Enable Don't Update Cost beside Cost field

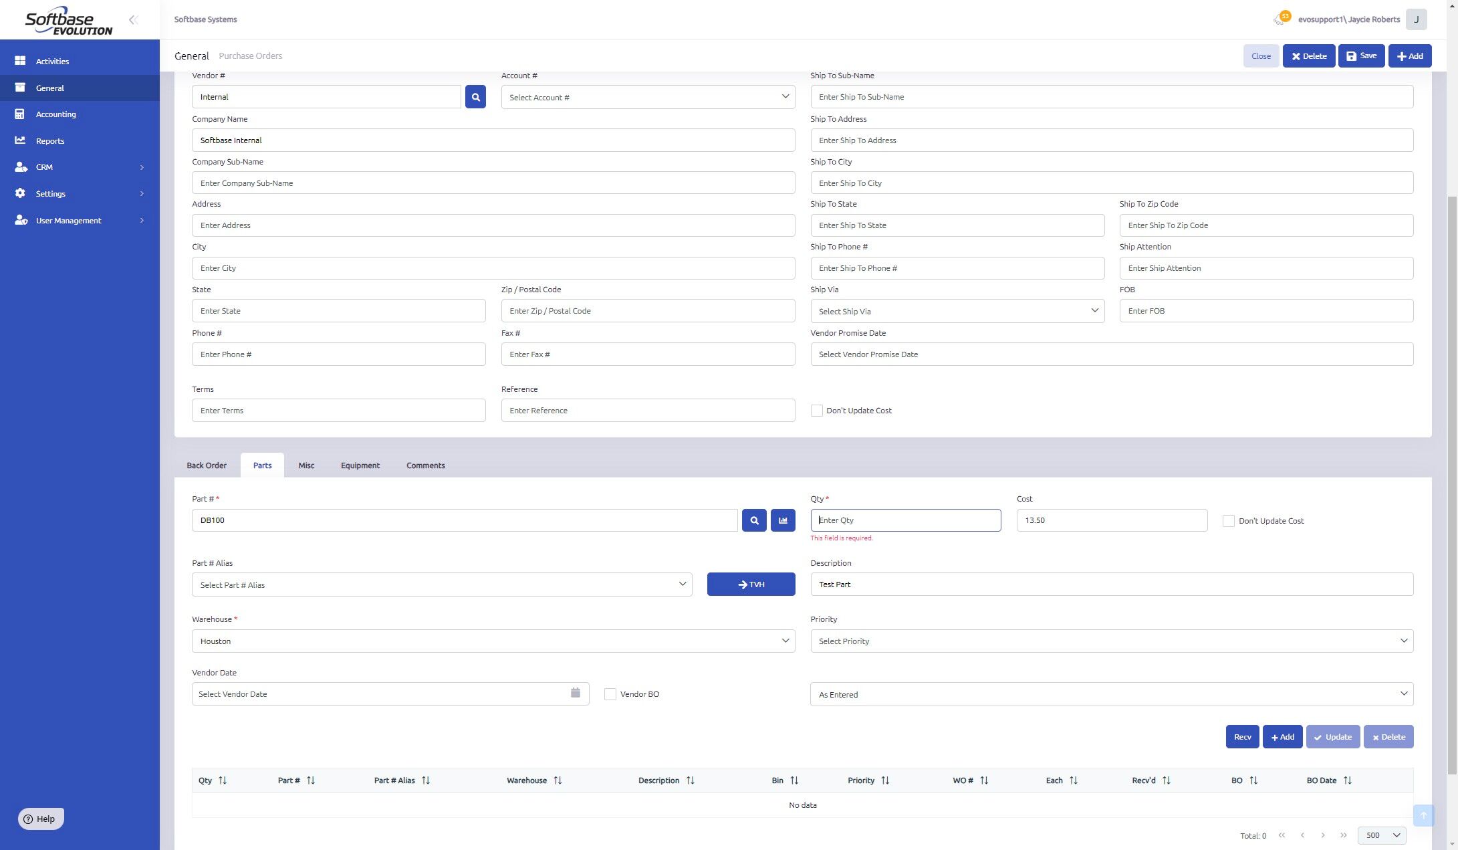1228,521
